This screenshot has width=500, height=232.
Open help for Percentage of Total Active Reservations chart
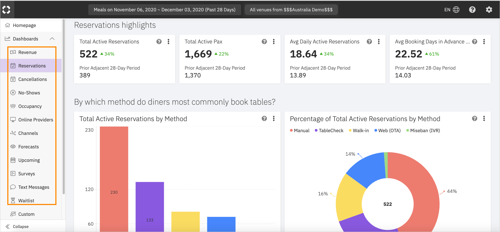pyautogui.click(x=475, y=118)
